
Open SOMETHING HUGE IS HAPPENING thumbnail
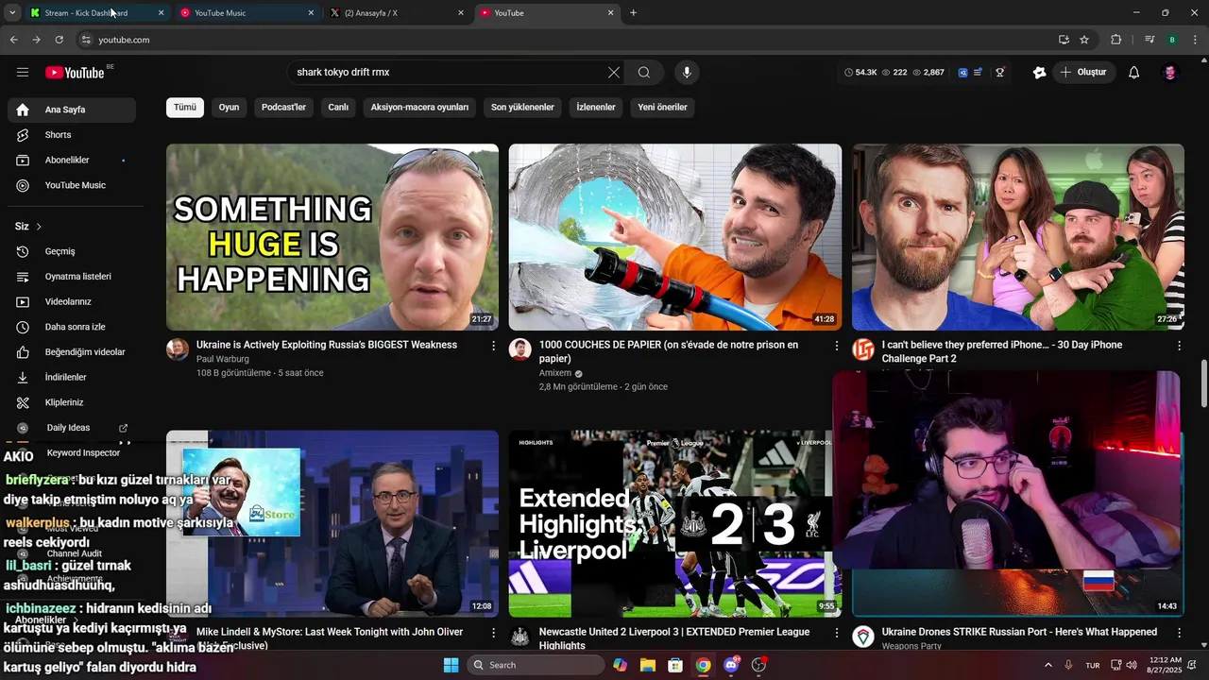tap(332, 237)
